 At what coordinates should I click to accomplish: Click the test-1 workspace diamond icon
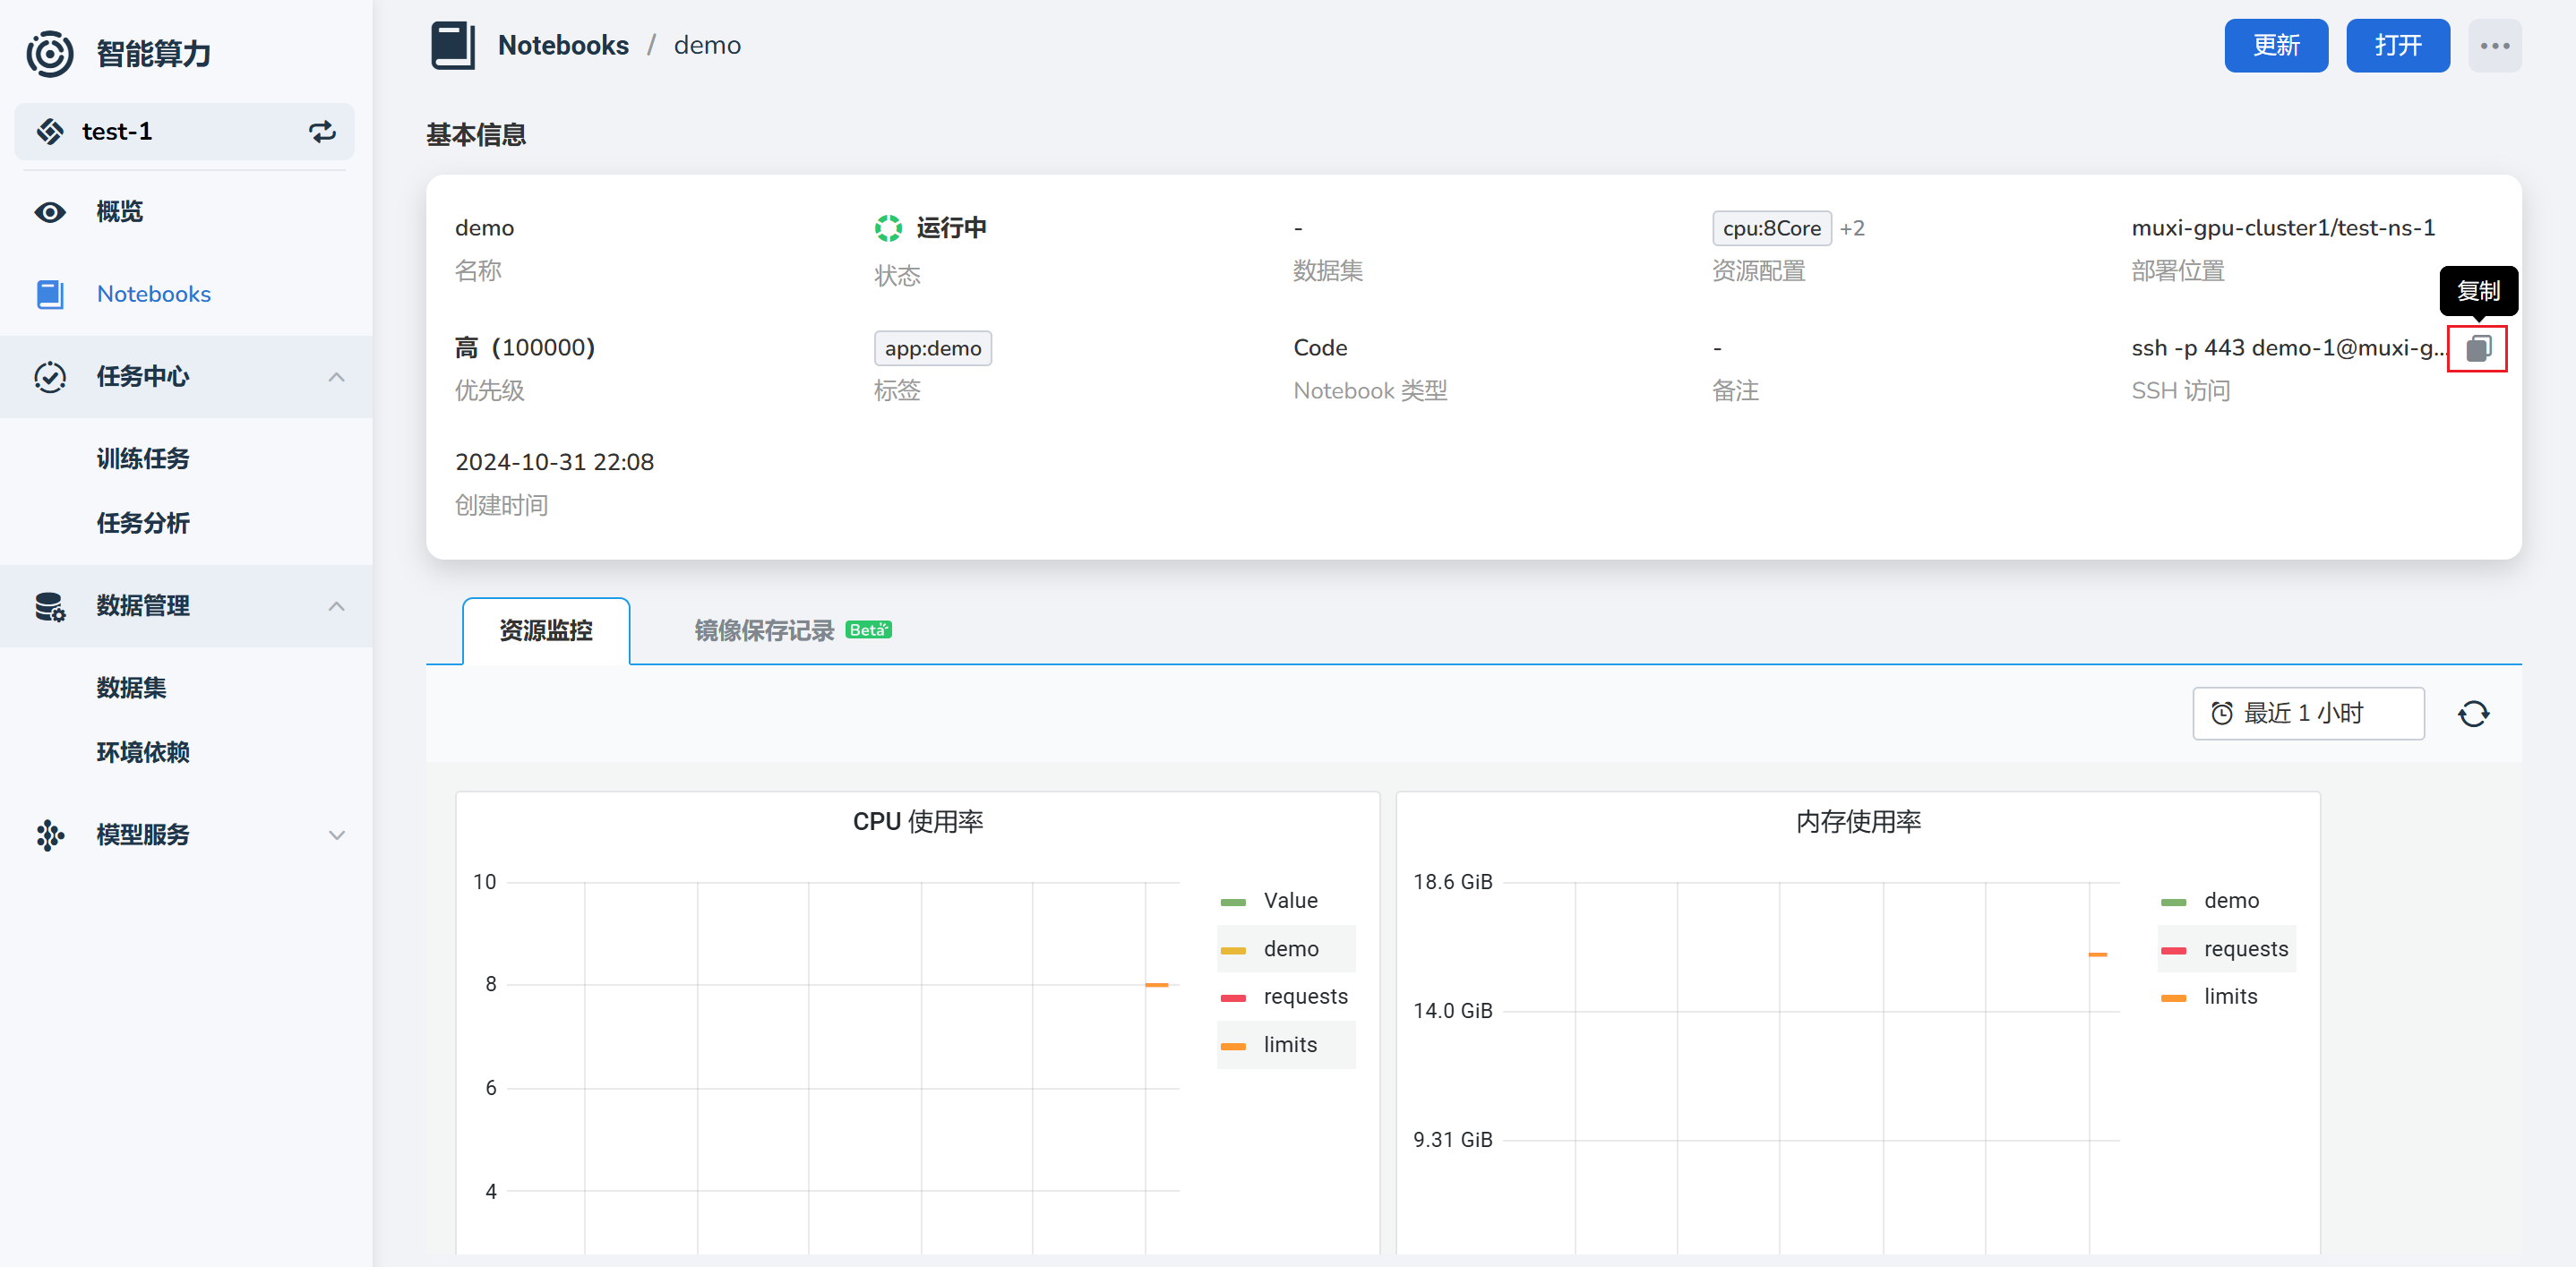click(50, 132)
